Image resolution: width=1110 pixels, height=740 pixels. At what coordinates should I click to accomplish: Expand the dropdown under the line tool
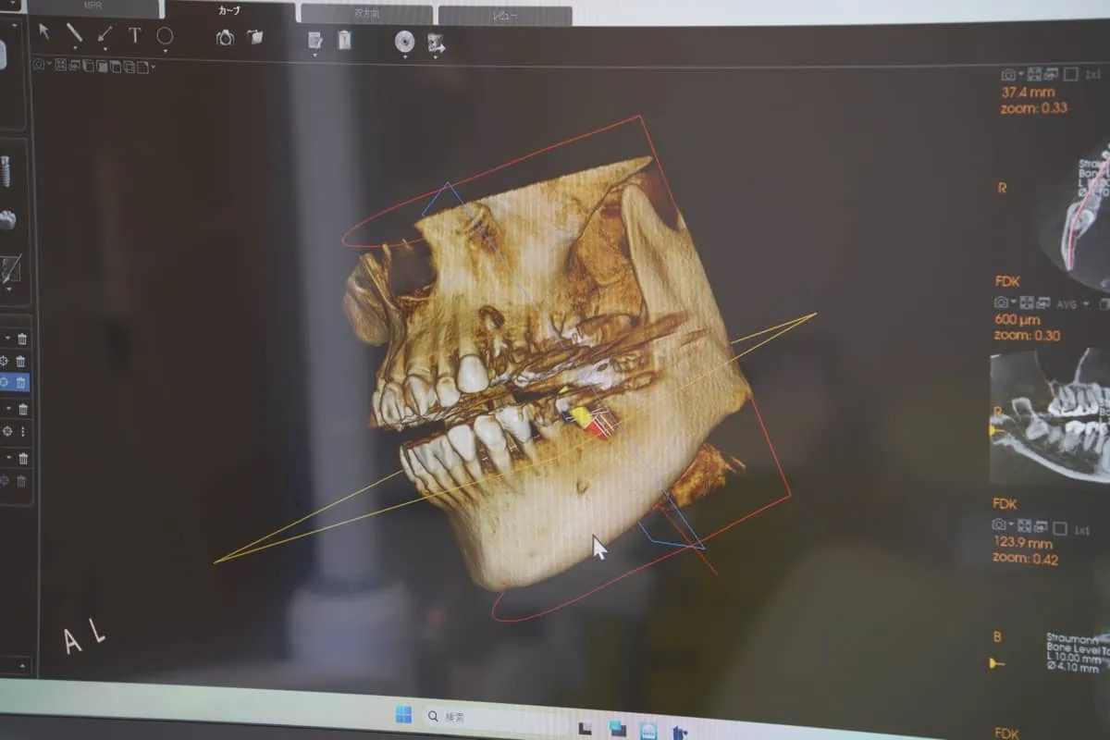click(x=75, y=48)
